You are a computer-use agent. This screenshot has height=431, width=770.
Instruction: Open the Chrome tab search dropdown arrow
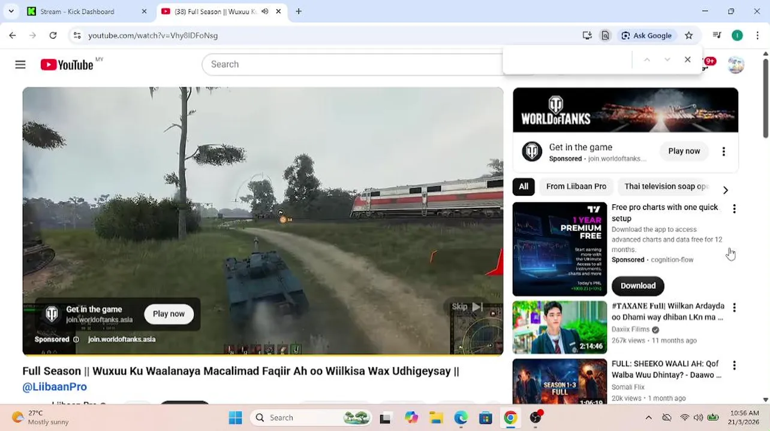pyautogui.click(x=11, y=11)
